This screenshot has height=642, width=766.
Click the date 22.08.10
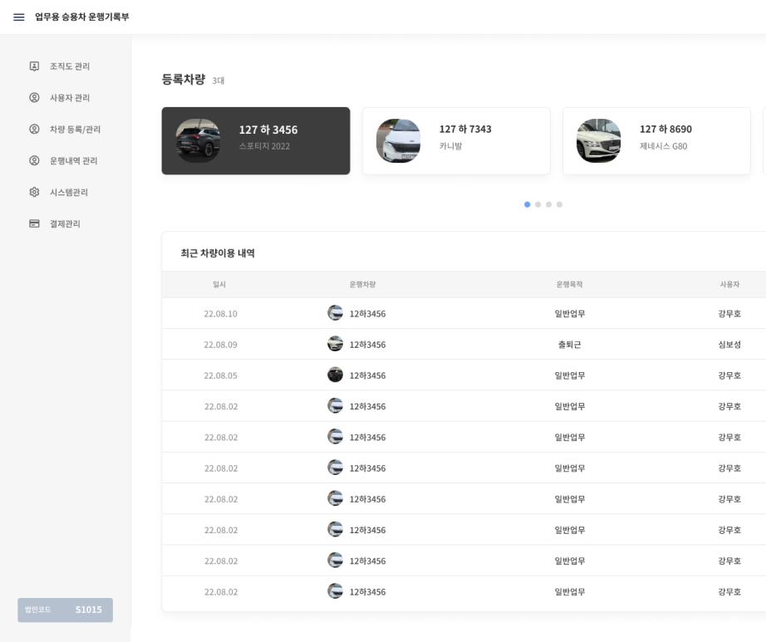(220, 314)
